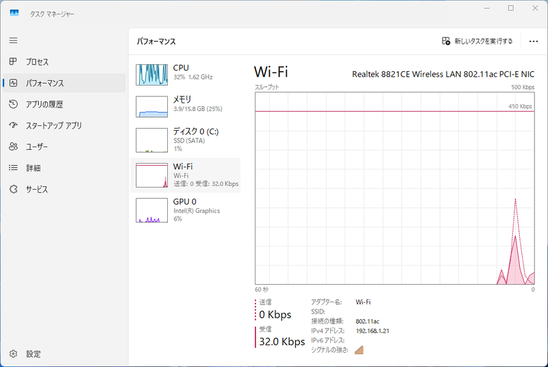548x367 pixels.
Task: Select the GPU 0 graph thumbnail
Action: (151, 210)
